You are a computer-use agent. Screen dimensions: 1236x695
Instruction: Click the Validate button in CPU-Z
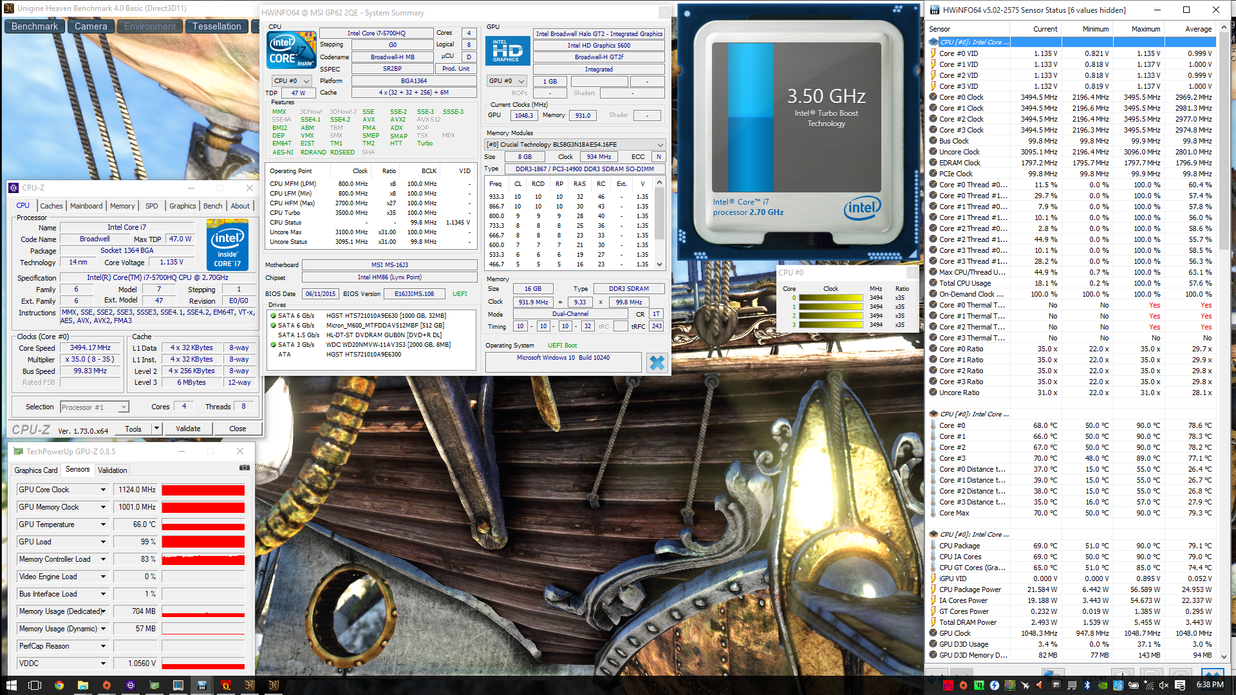(188, 429)
